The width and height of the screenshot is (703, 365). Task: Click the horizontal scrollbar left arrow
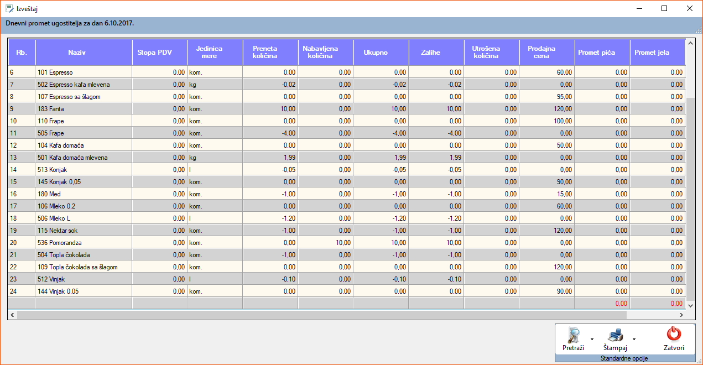point(12,315)
